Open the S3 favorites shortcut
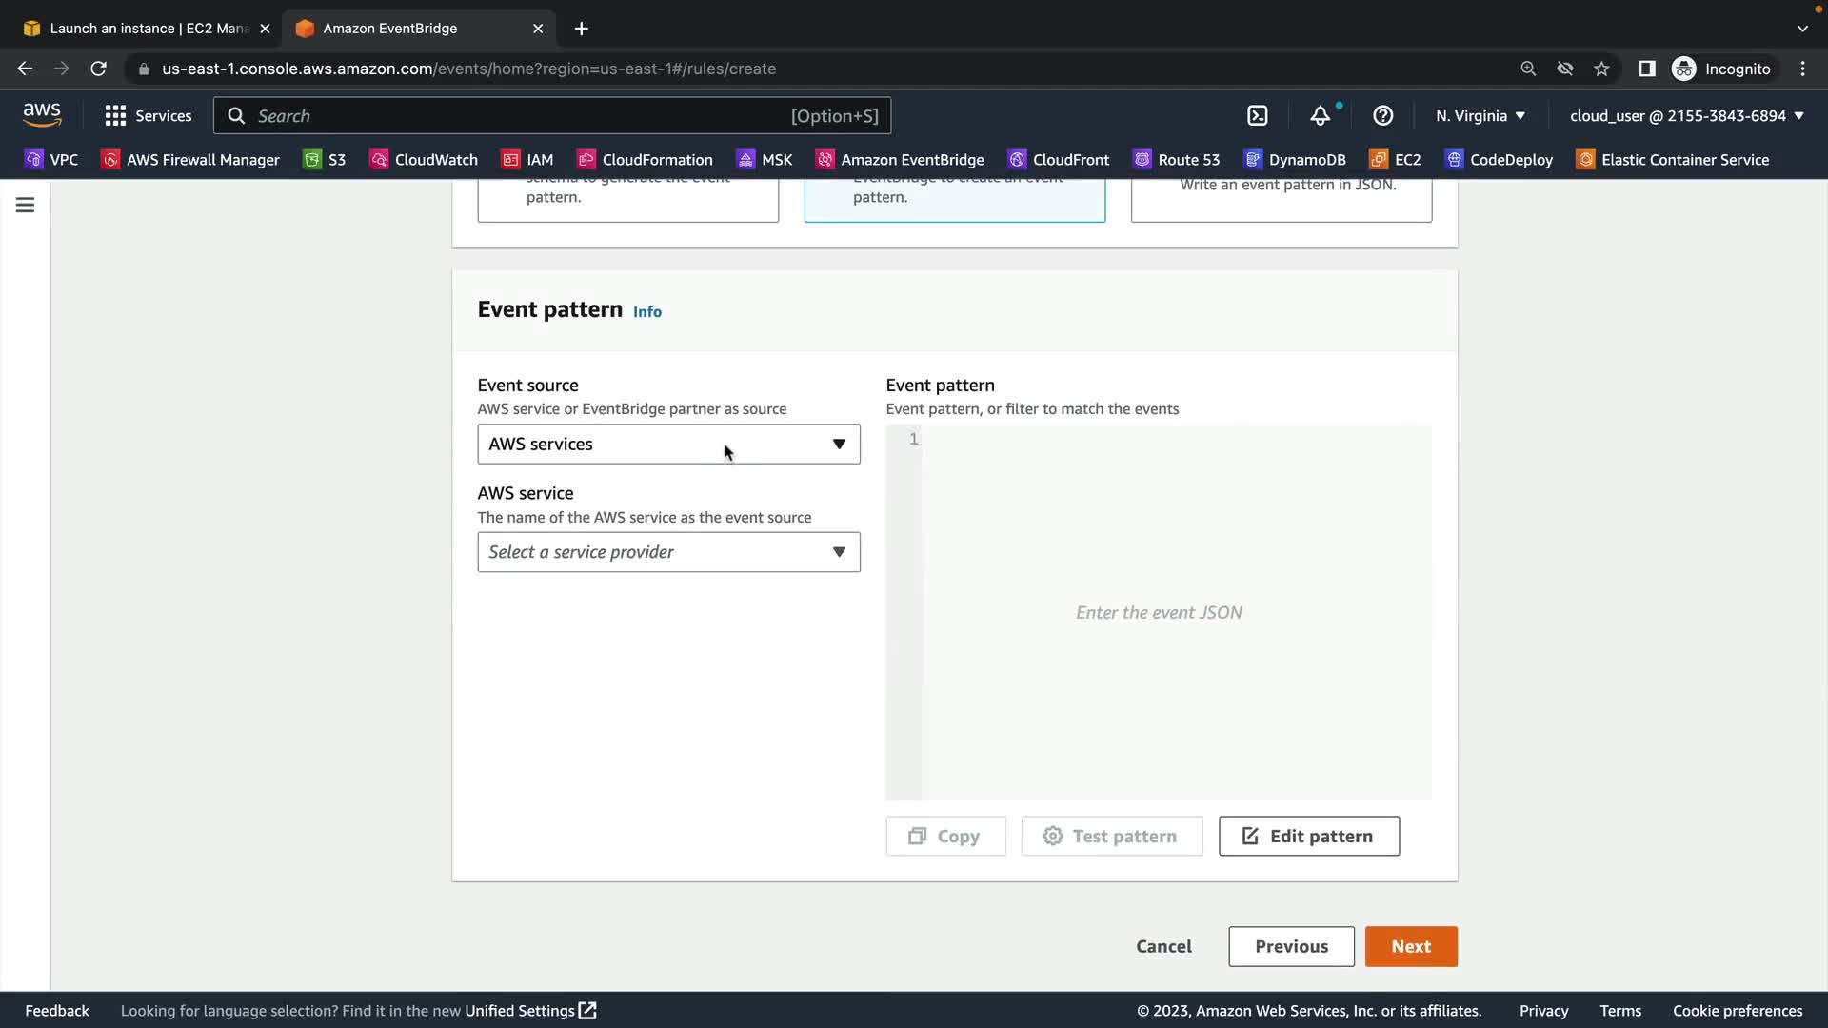The height and width of the screenshot is (1028, 1828). (x=325, y=160)
